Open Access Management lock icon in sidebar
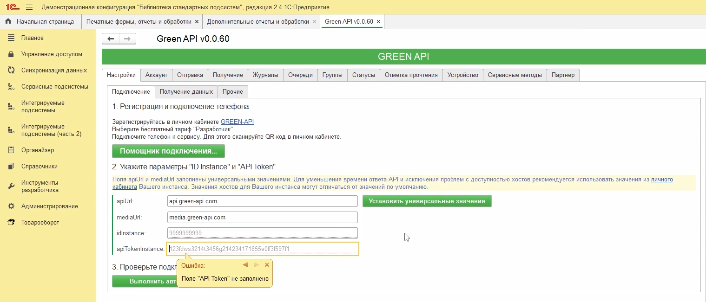Viewport: 706px width, 302px height. point(11,54)
